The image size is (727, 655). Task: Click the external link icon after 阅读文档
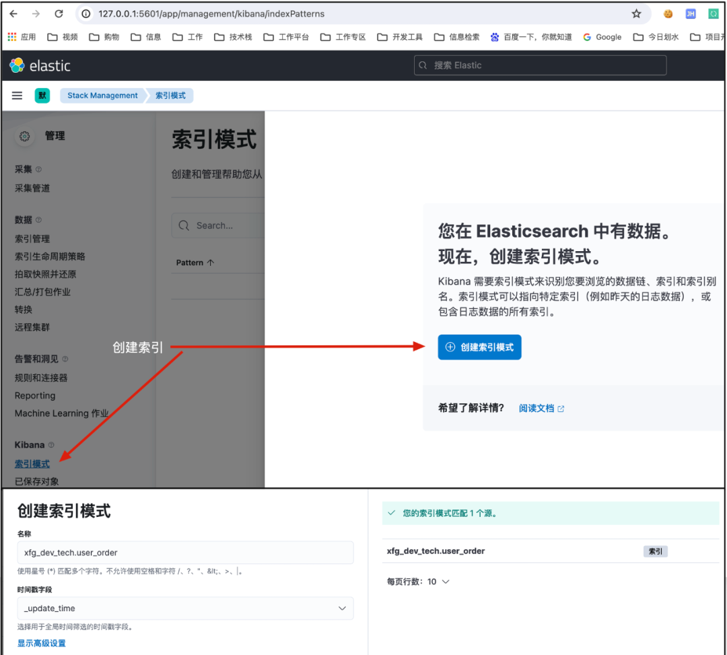[561, 409]
